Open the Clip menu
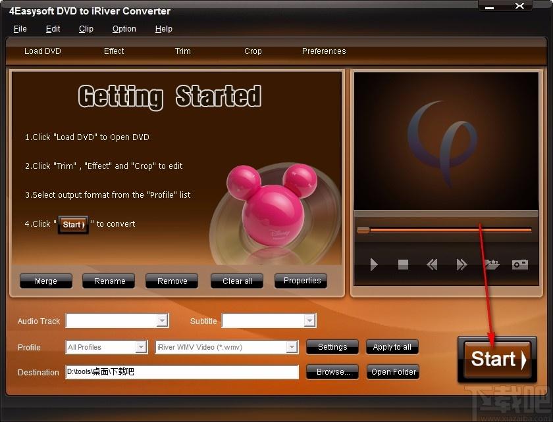Image resolution: width=553 pixels, height=422 pixels. click(x=86, y=29)
